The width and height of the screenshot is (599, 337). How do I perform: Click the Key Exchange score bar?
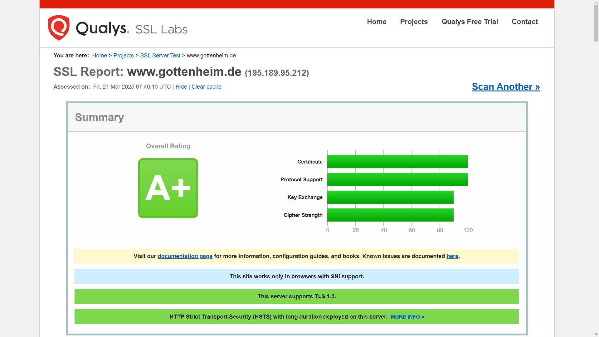tap(390, 197)
